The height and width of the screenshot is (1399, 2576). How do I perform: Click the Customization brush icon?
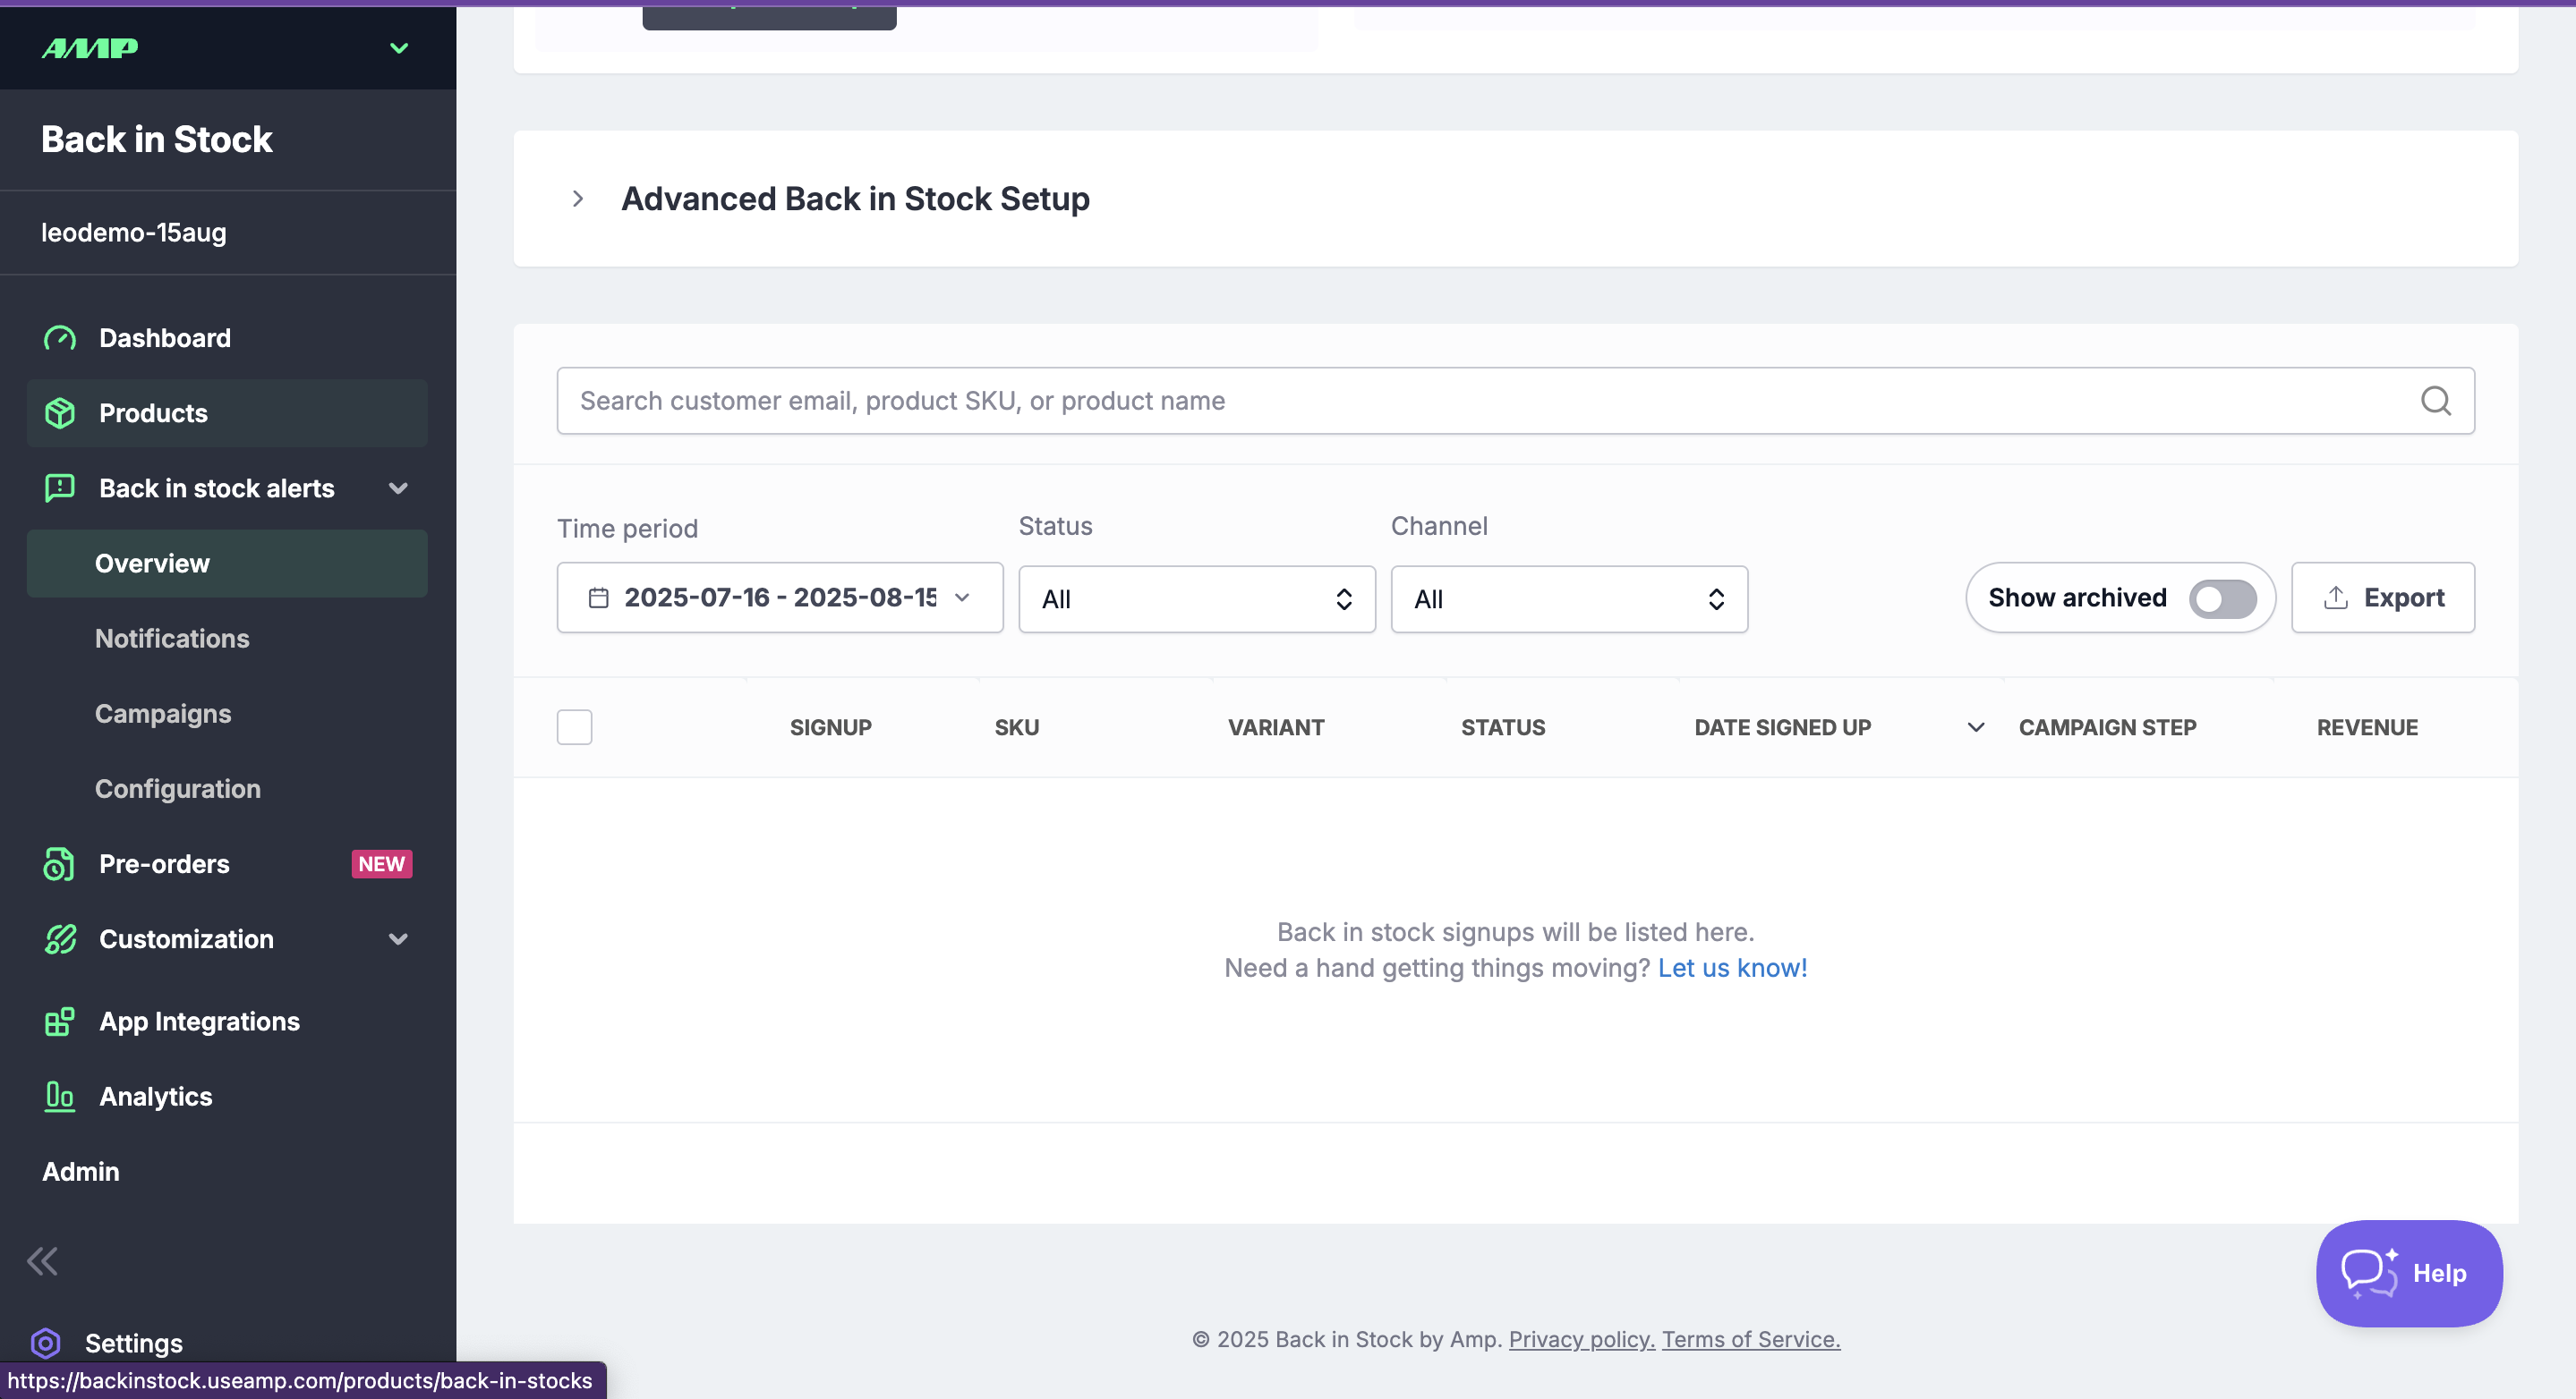pos(60,938)
